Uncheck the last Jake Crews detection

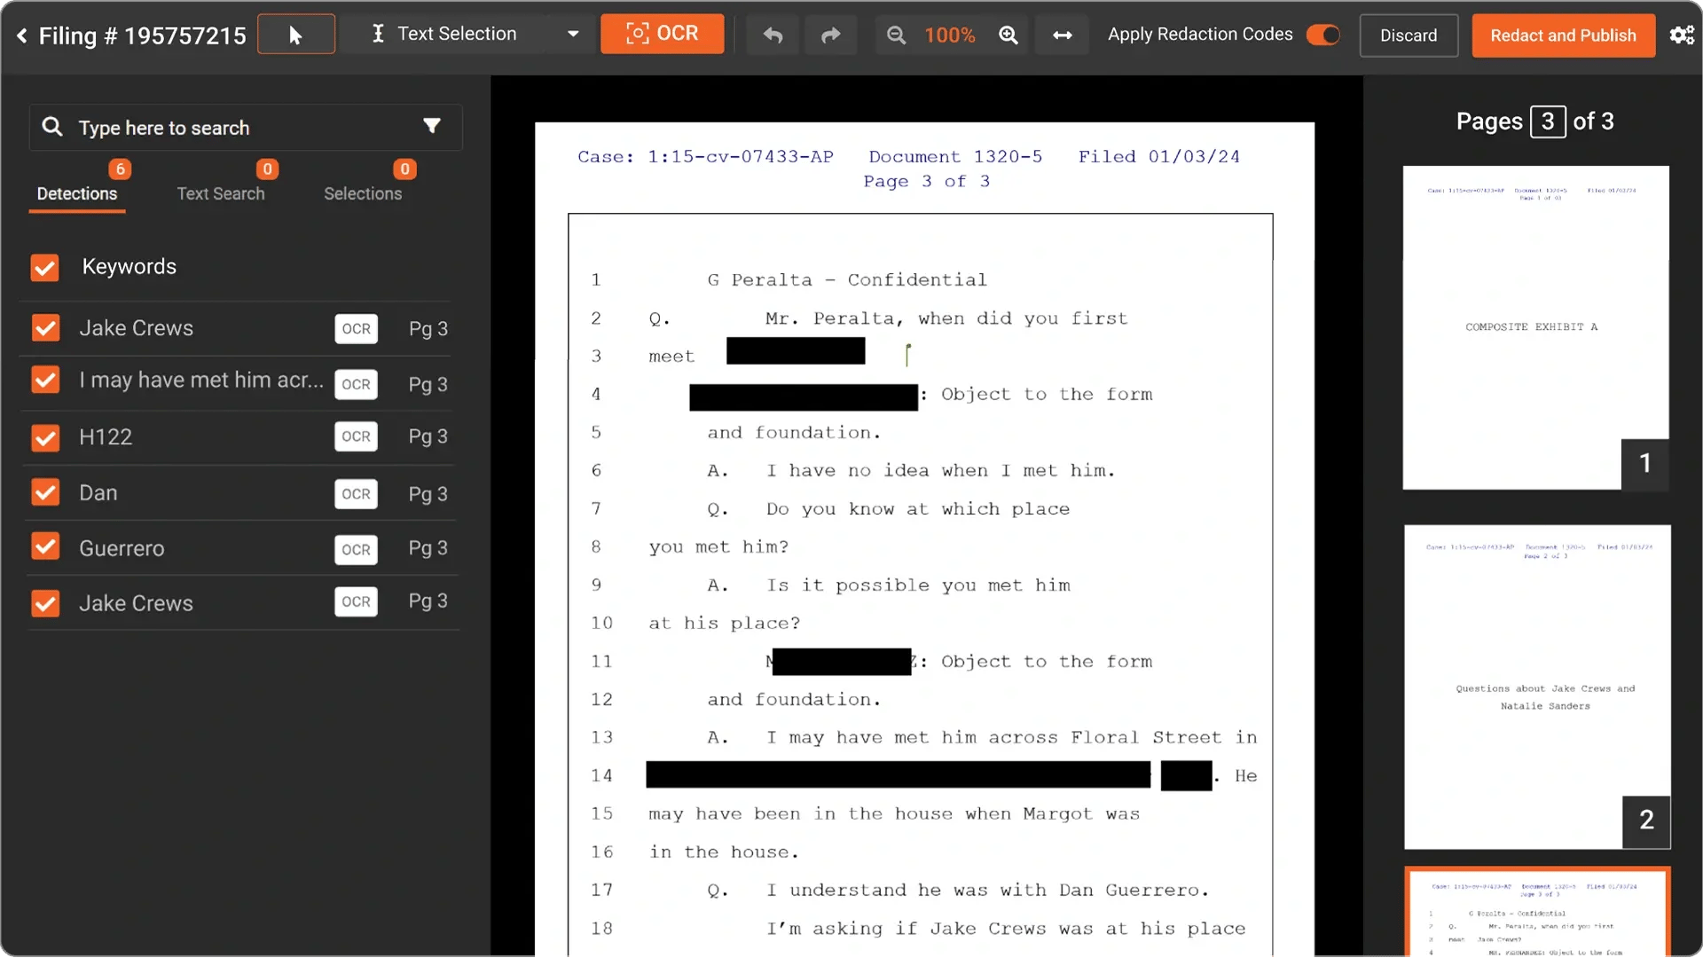click(x=45, y=603)
